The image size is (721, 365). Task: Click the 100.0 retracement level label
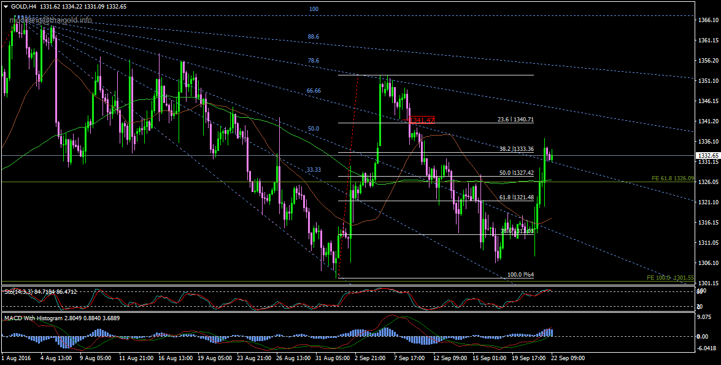coord(520,275)
